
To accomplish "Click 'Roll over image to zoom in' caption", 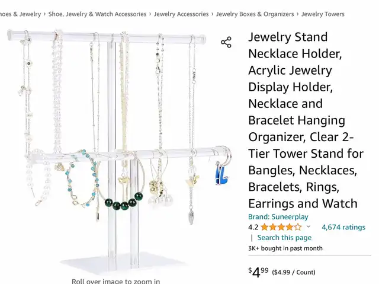I will coord(116,281).
